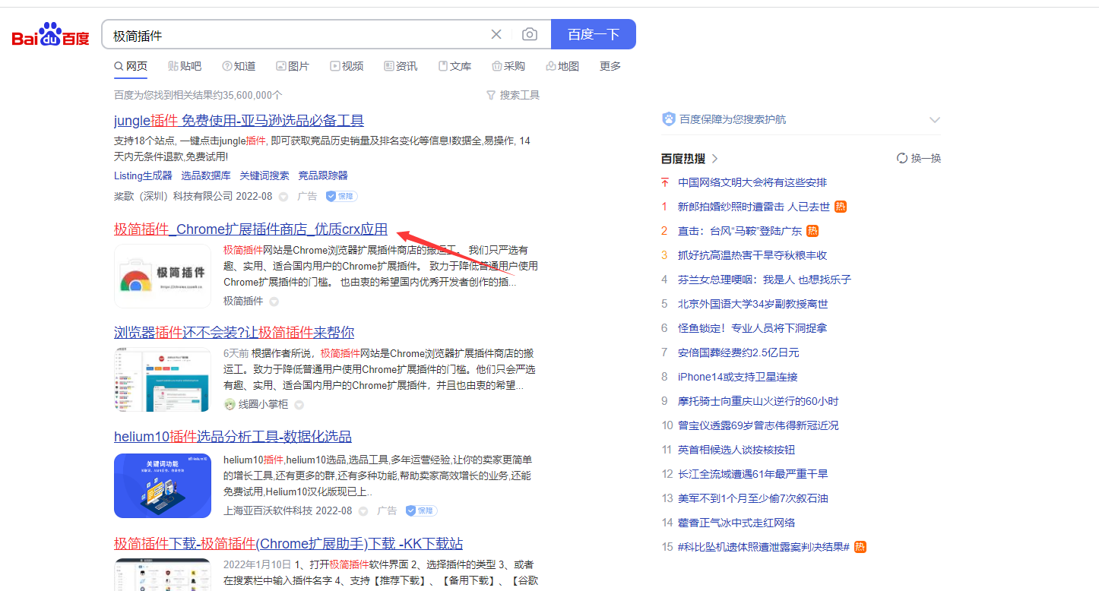Open hot topic 北京外国语大学34岁副教授离世
Viewport: 1099px width, 591px height.
coord(753,304)
